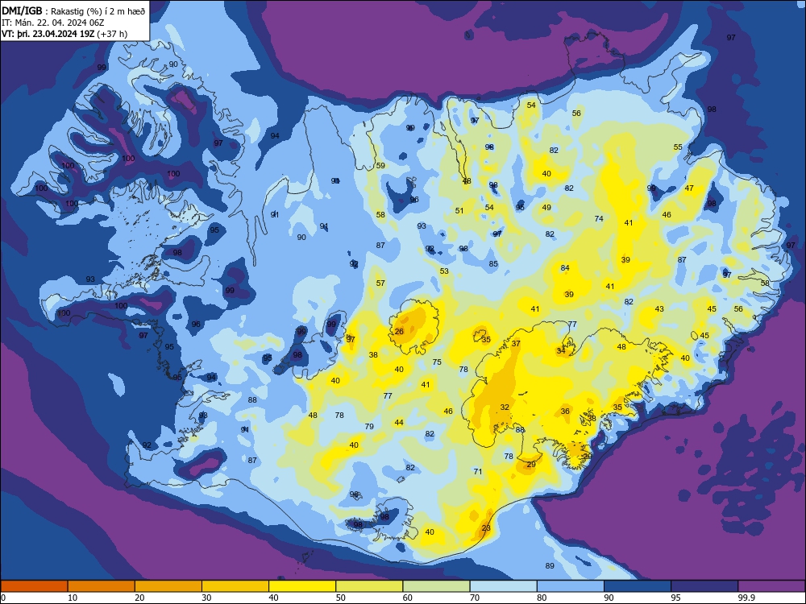The width and height of the screenshot is (806, 604).
Task: Click the humidity value 47 on the map
Action: click(689, 188)
